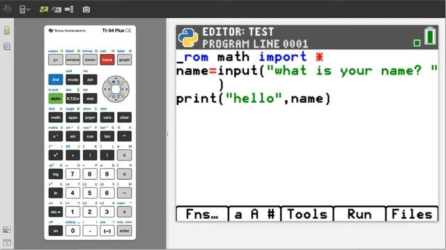Viewport: 446px width, 250px height.
Task: Click the apps key
Action: 72,117
